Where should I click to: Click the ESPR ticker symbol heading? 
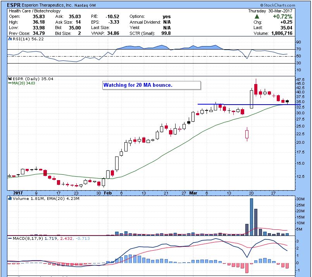click(14, 5)
